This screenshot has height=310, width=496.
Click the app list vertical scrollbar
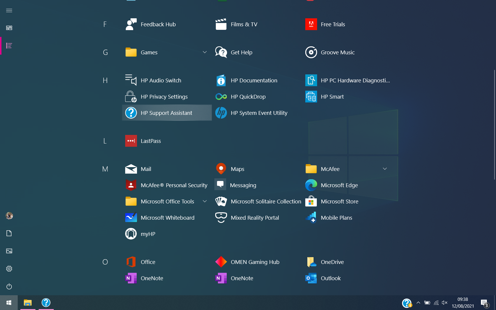point(494,125)
